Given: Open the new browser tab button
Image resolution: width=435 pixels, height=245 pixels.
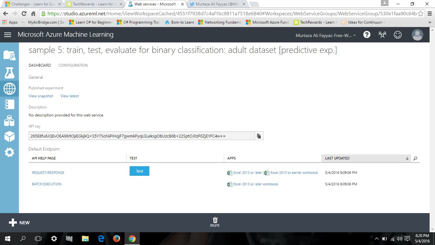Looking at the screenshot, I should [x=254, y=4].
